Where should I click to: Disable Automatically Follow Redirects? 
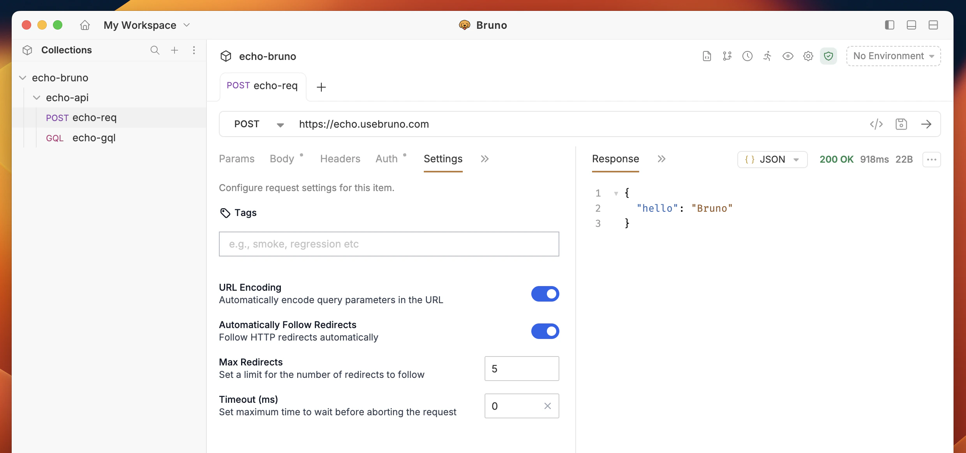coord(545,331)
